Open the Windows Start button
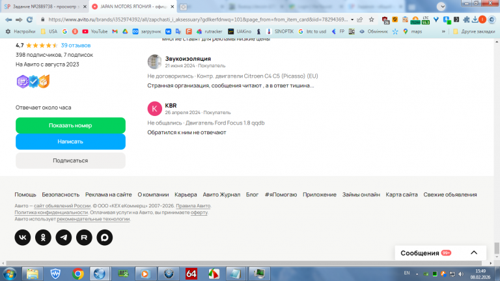 (x=10, y=274)
